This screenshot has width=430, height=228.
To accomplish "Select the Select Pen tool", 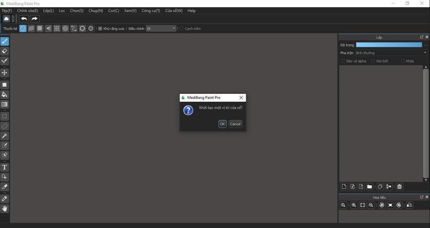I will tap(4, 145).
